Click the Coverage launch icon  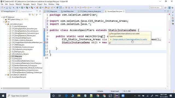(x=27, y=8)
